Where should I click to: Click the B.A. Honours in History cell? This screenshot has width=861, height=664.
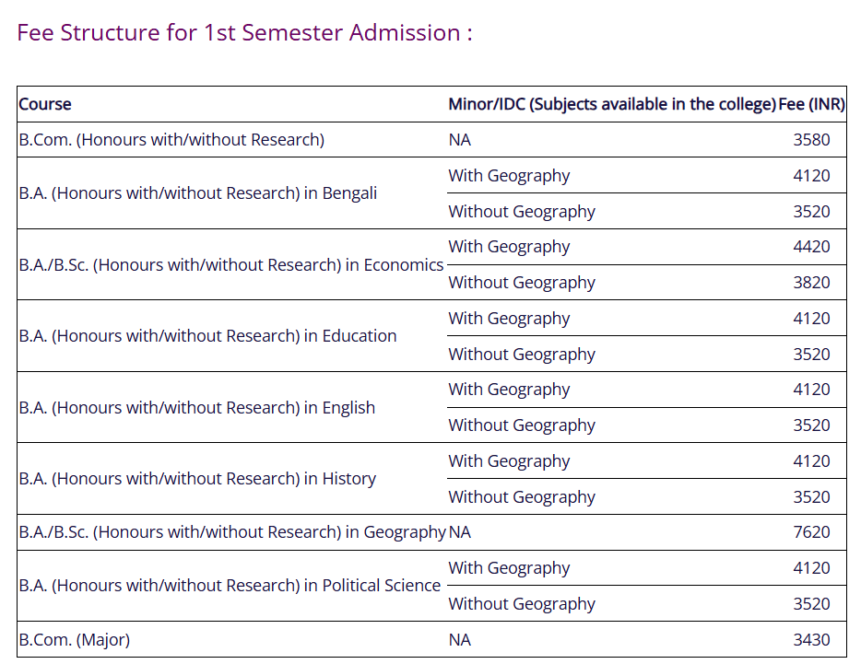coord(197,479)
